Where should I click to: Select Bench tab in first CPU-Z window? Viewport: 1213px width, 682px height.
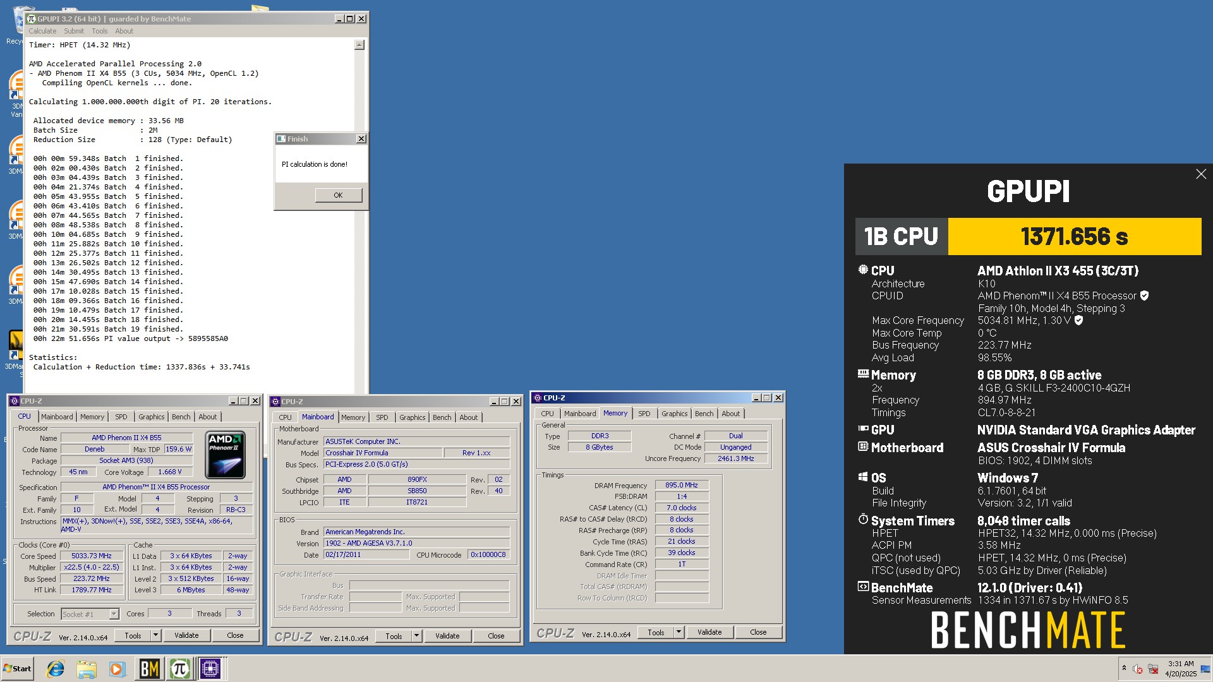(181, 417)
